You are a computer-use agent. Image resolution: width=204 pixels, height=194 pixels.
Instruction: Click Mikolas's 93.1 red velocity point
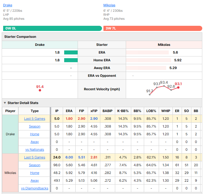click(x=178, y=88)
